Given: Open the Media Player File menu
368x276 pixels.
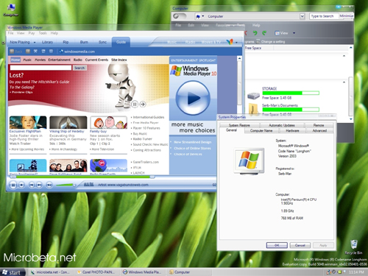Looking at the screenshot, I should [10, 33].
